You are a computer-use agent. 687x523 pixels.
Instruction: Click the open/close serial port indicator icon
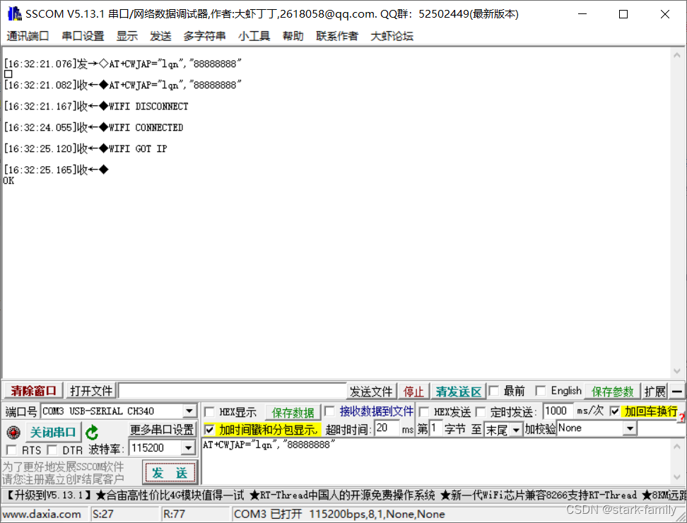(13, 432)
